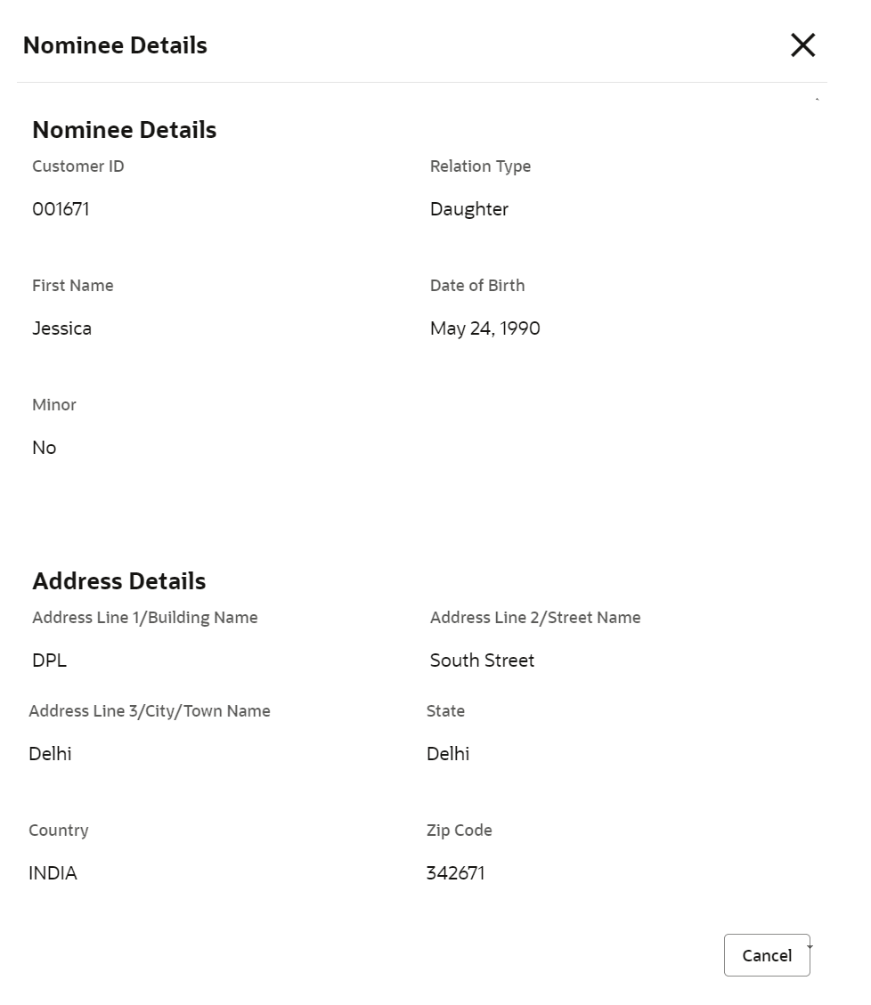Click the Delhi value under City/Town Name
Viewport: 871px width, 1005px height.
[x=50, y=754]
